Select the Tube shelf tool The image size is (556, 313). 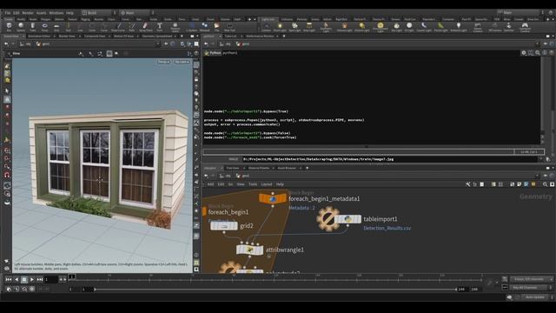(x=33, y=27)
